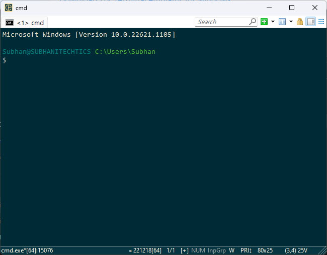
Task: Toggle NUM lock status indicator
Action: [x=198, y=250]
